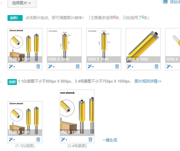This screenshot has height=151, width=180.
Task: Select the first 12mm shank main image thumbnail
Action: coord(25,46)
